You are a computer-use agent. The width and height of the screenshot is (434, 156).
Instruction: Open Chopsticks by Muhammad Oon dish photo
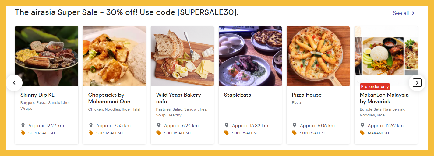pyautogui.click(x=114, y=56)
